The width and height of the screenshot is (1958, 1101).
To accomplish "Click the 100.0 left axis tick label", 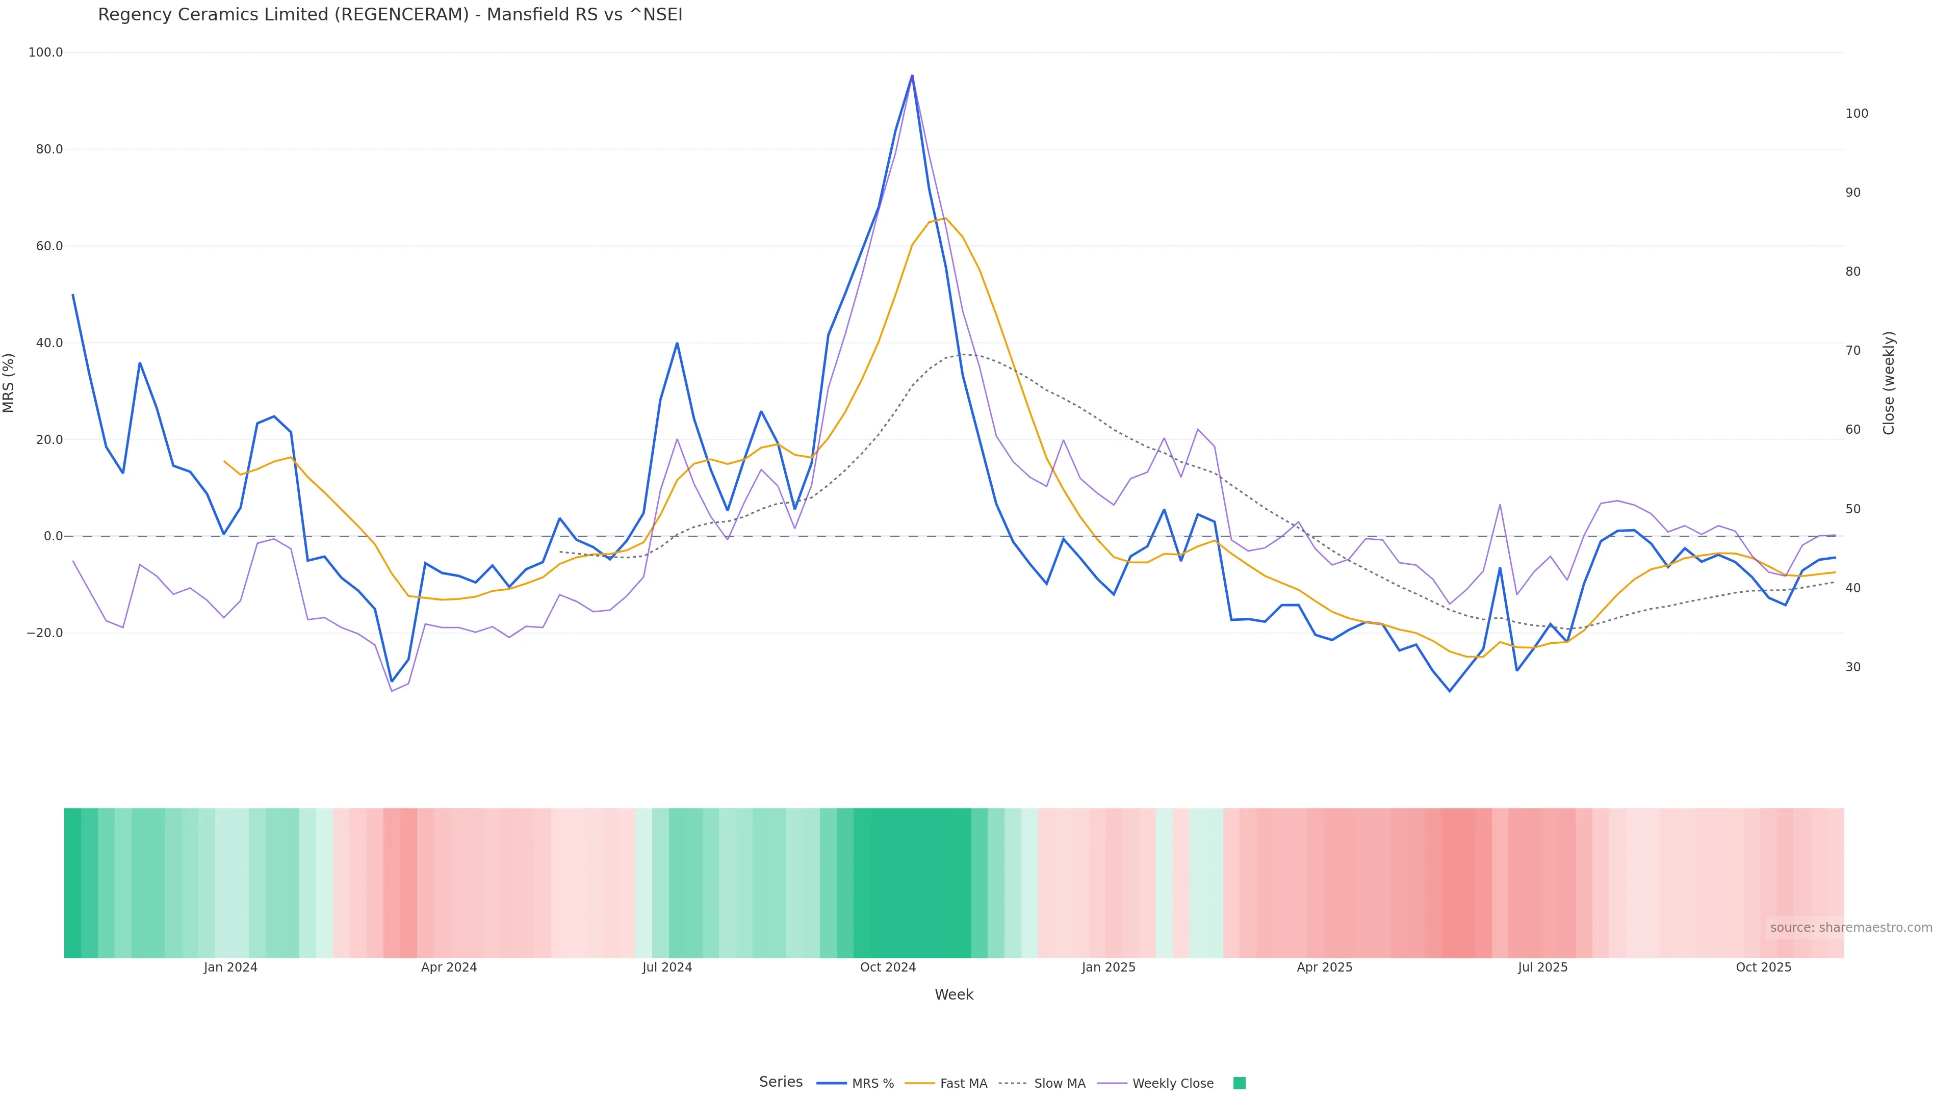I will (45, 53).
